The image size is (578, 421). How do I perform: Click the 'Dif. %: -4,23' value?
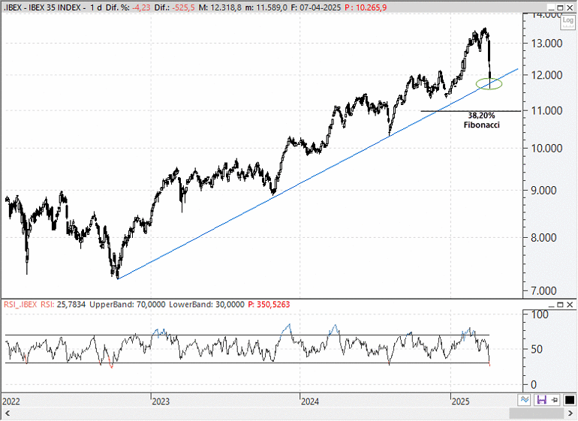coord(128,8)
